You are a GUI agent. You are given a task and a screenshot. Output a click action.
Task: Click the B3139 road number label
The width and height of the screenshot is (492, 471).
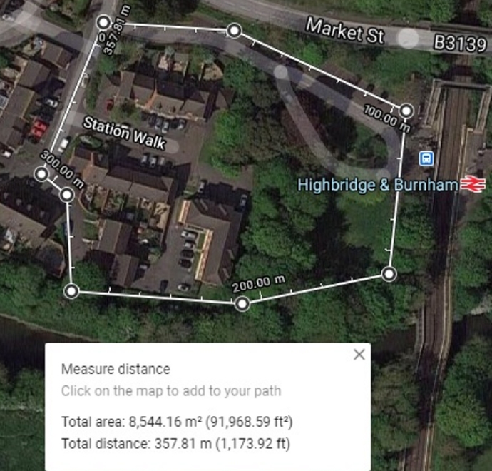click(461, 43)
